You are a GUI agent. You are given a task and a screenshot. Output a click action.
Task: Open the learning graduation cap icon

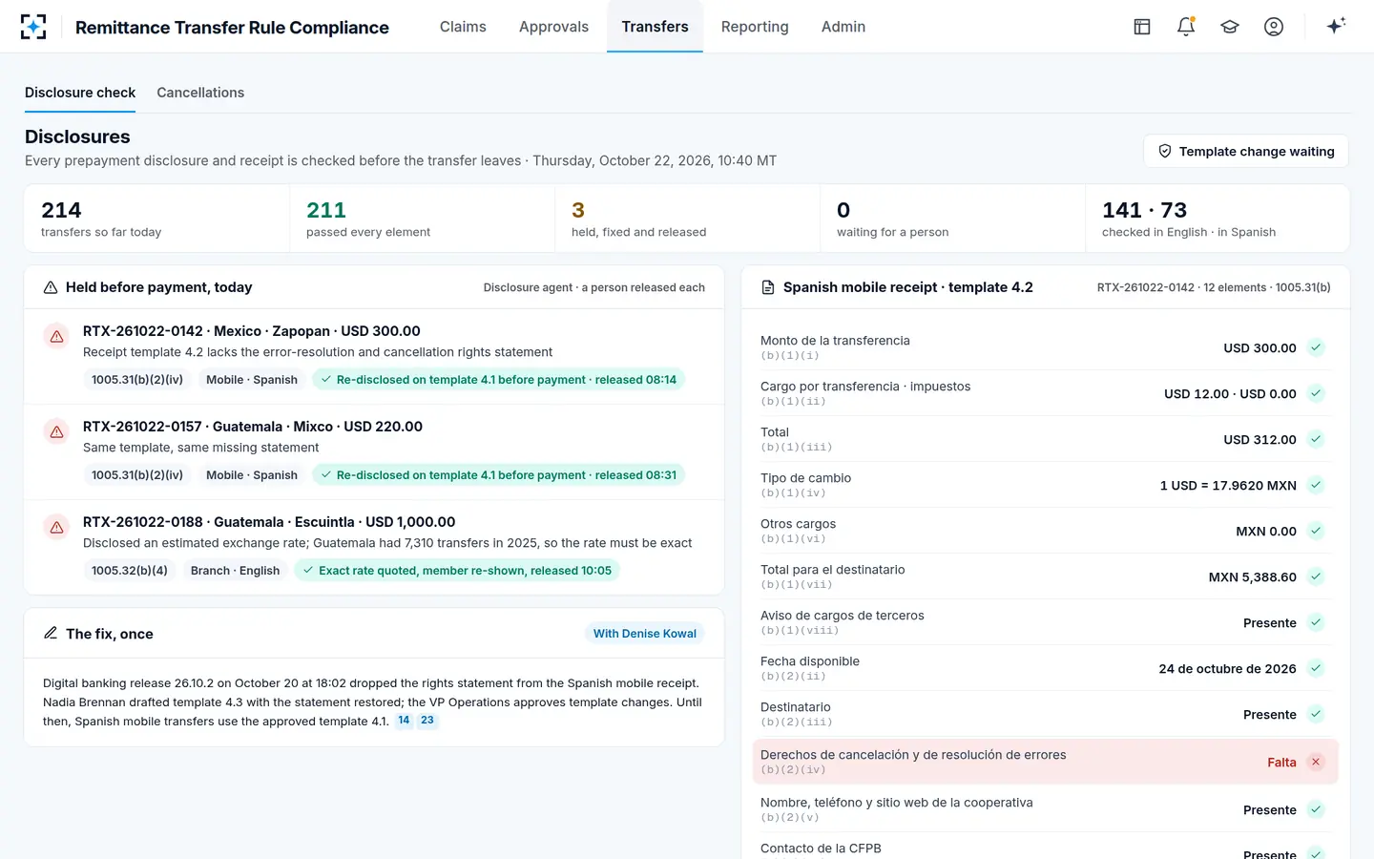coord(1230,27)
